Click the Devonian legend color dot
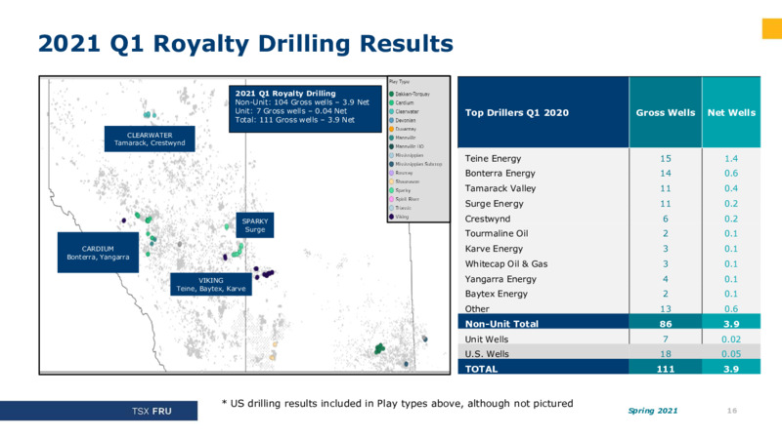 (x=392, y=120)
